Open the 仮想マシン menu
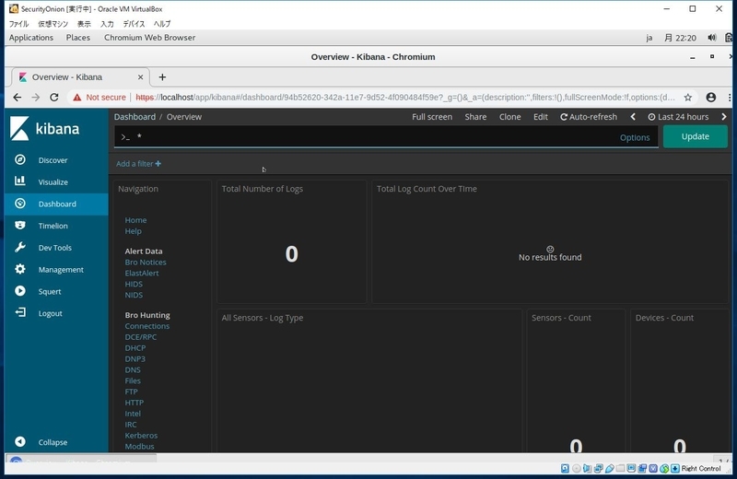The width and height of the screenshot is (737, 479). point(53,24)
